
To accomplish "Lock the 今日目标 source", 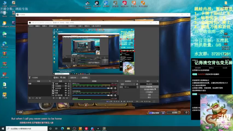I will click(x=68, y=86).
